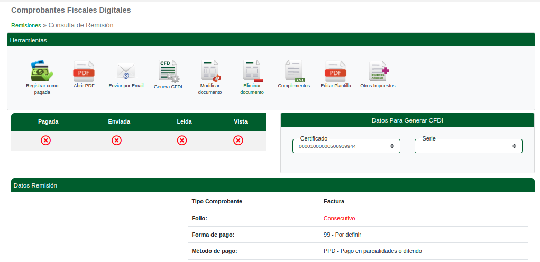Toggle the Enviada status indicator
The image size is (540, 262).
(116, 141)
